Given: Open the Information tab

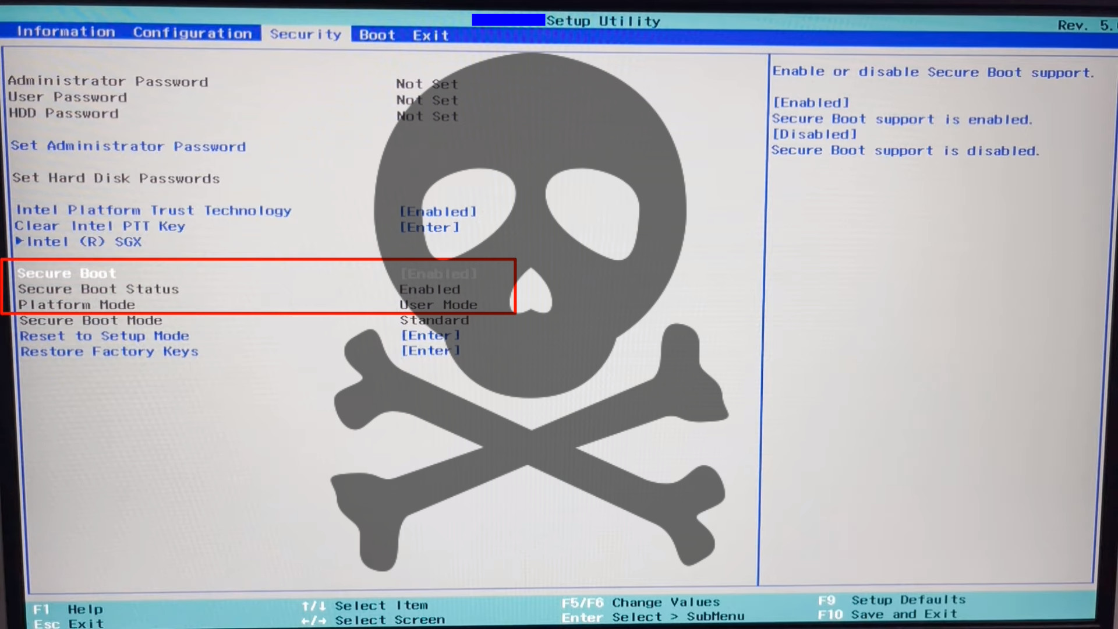Looking at the screenshot, I should pos(66,31).
